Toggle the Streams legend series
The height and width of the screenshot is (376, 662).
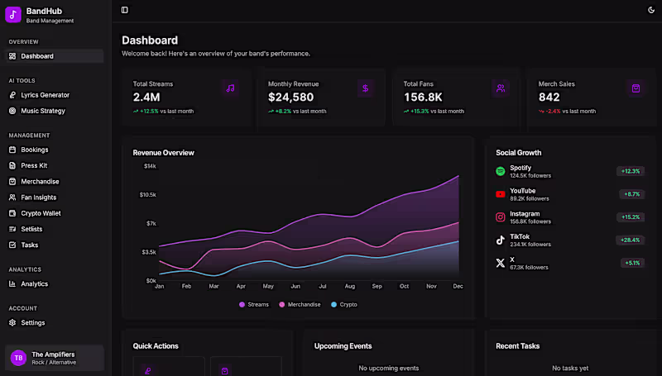tap(254, 304)
